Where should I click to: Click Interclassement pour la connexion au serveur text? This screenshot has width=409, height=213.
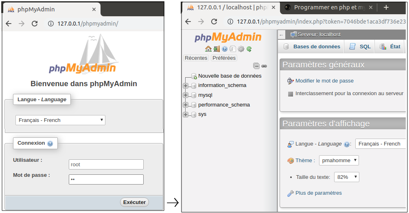[349, 93]
